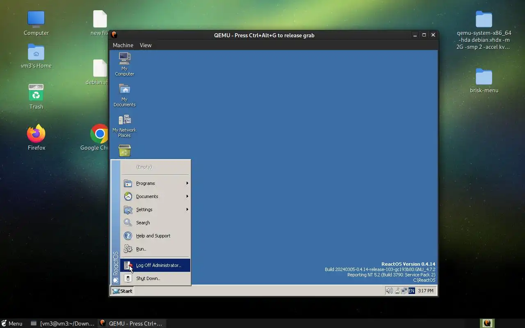Expand the Programs submenu arrow
Screen dimensions: 525x328
pos(187,183)
